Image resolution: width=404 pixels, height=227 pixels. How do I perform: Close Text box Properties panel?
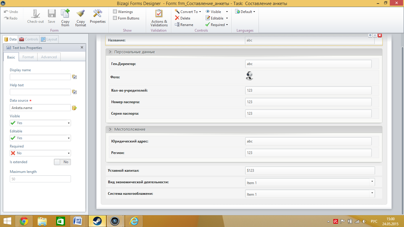(x=82, y=47)
